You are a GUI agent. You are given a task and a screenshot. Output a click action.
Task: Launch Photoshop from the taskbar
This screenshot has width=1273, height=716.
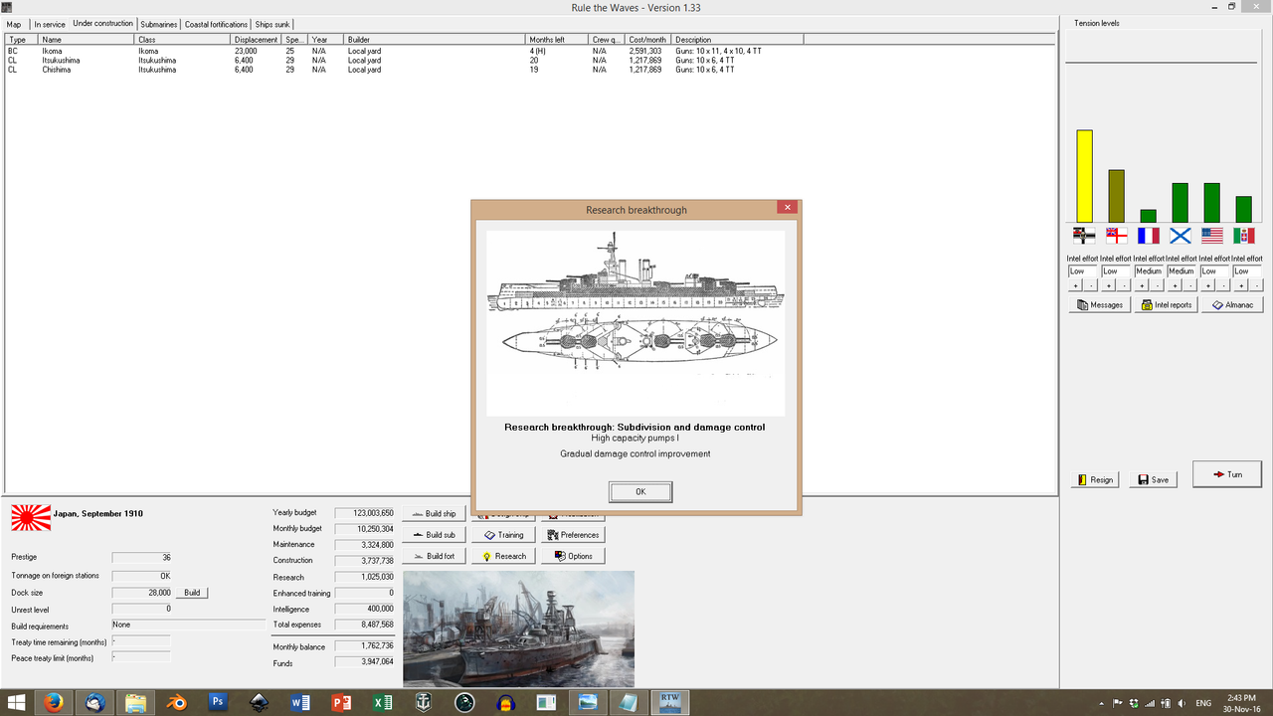218,702
